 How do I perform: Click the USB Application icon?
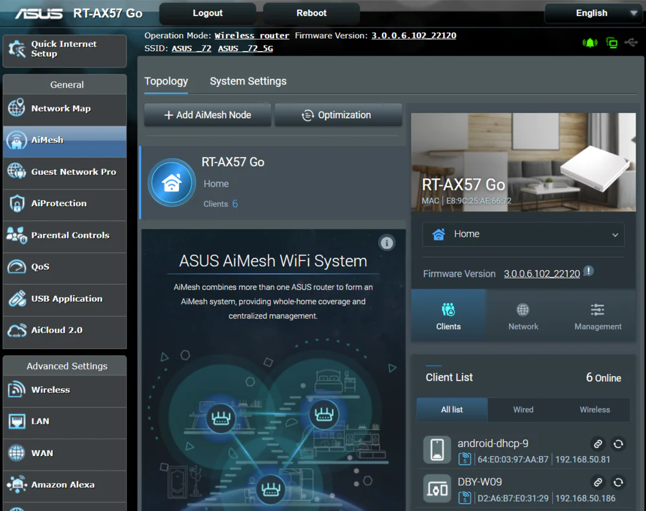[x=17, y=298]
